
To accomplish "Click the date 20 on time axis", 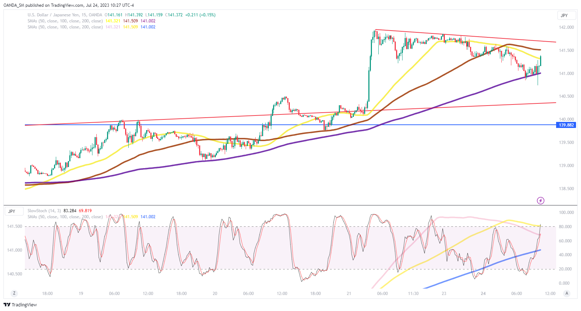I will 215,294.
